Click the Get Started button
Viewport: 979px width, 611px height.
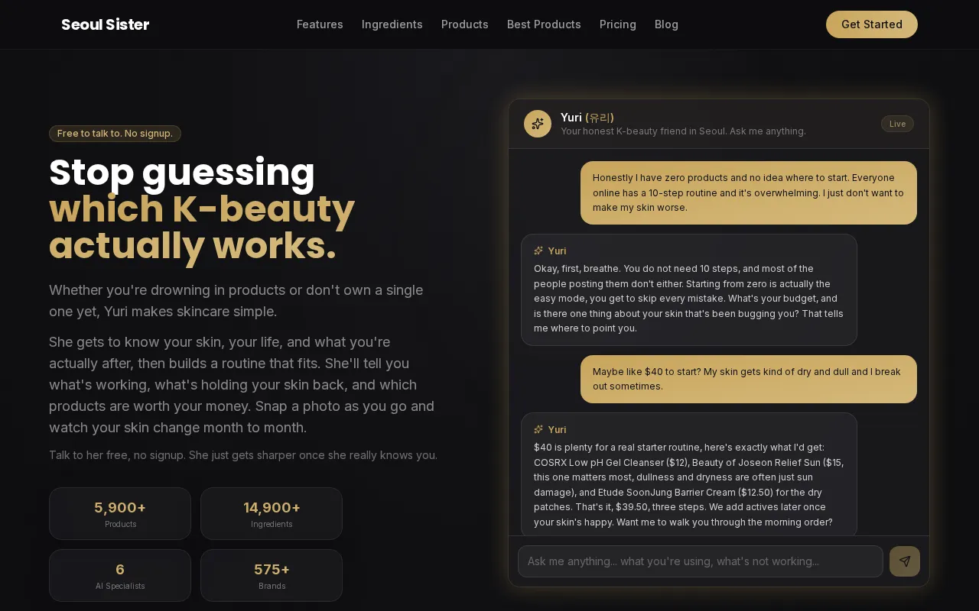pos(872,24)
